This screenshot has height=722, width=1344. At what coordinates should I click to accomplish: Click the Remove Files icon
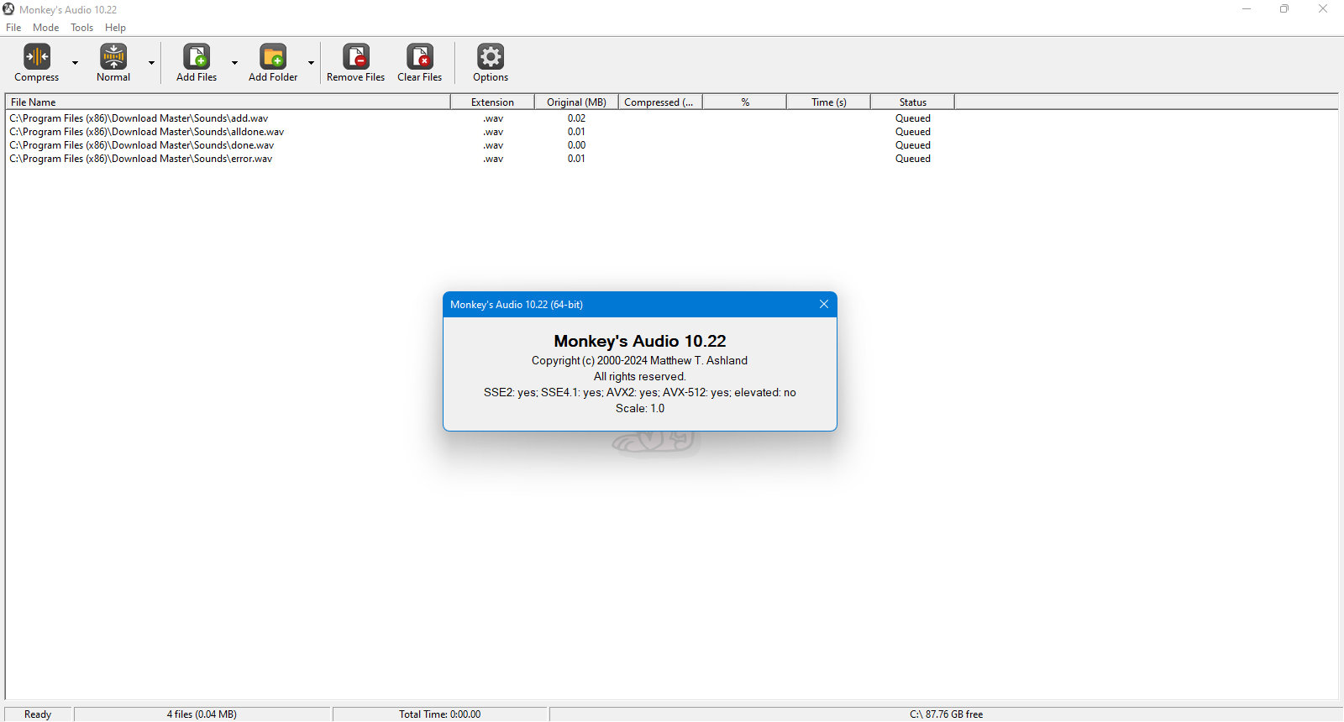[x=356, y=56]
